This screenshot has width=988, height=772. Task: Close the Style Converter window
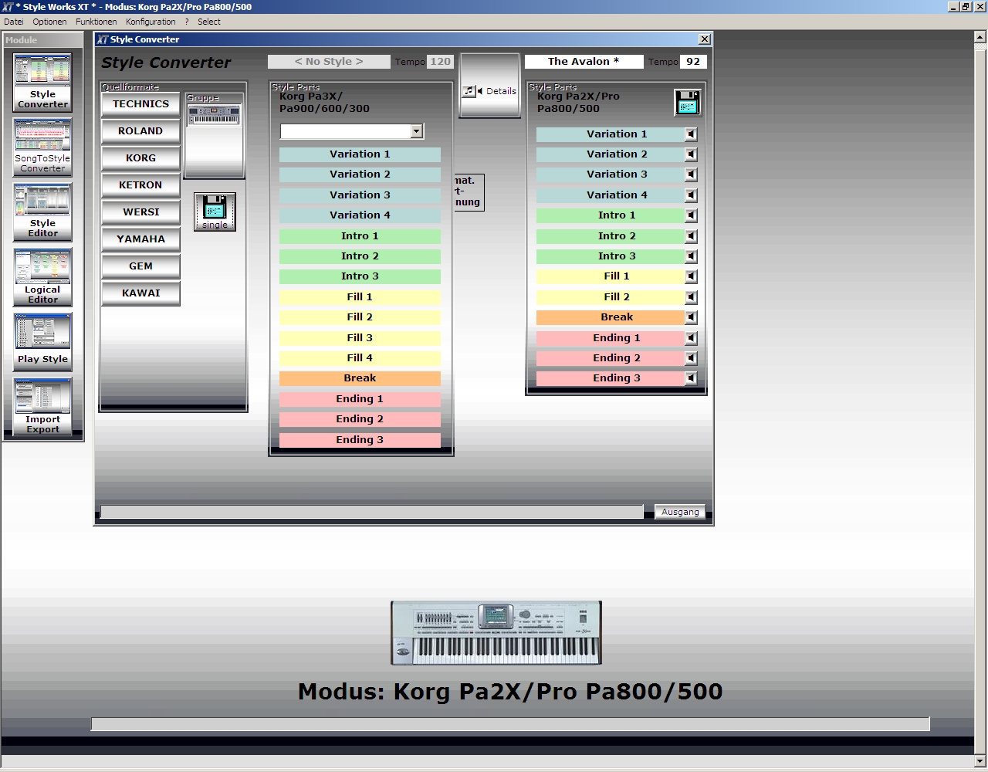pos(704,39)
